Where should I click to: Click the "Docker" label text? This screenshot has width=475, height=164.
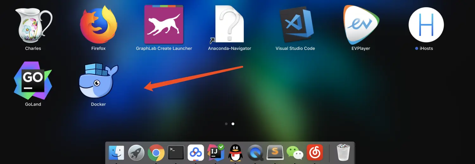98,104
